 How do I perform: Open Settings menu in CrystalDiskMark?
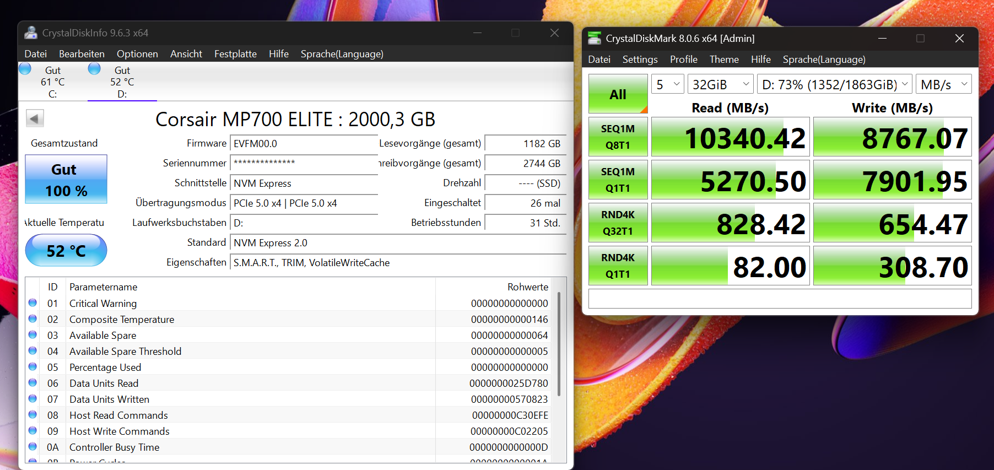640,60
